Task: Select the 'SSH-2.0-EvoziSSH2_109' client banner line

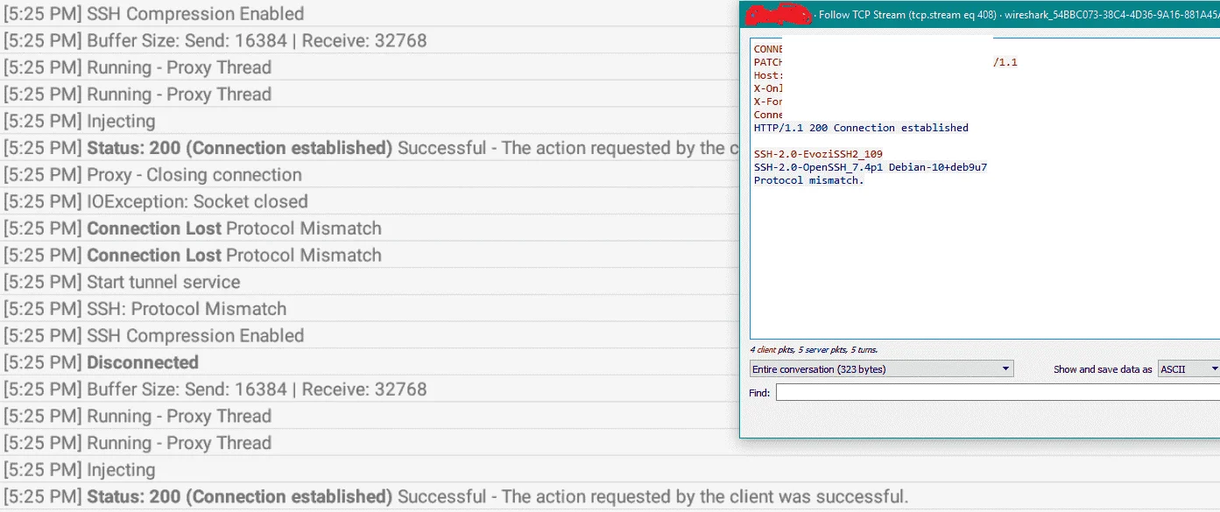Action: [x=818, y=154]
